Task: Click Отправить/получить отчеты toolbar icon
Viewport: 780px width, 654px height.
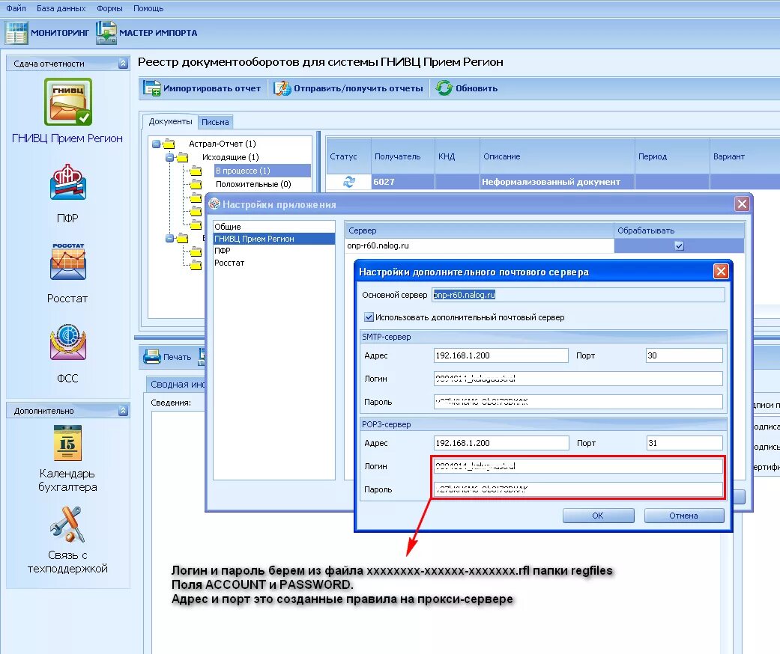Action: [282, 88]
